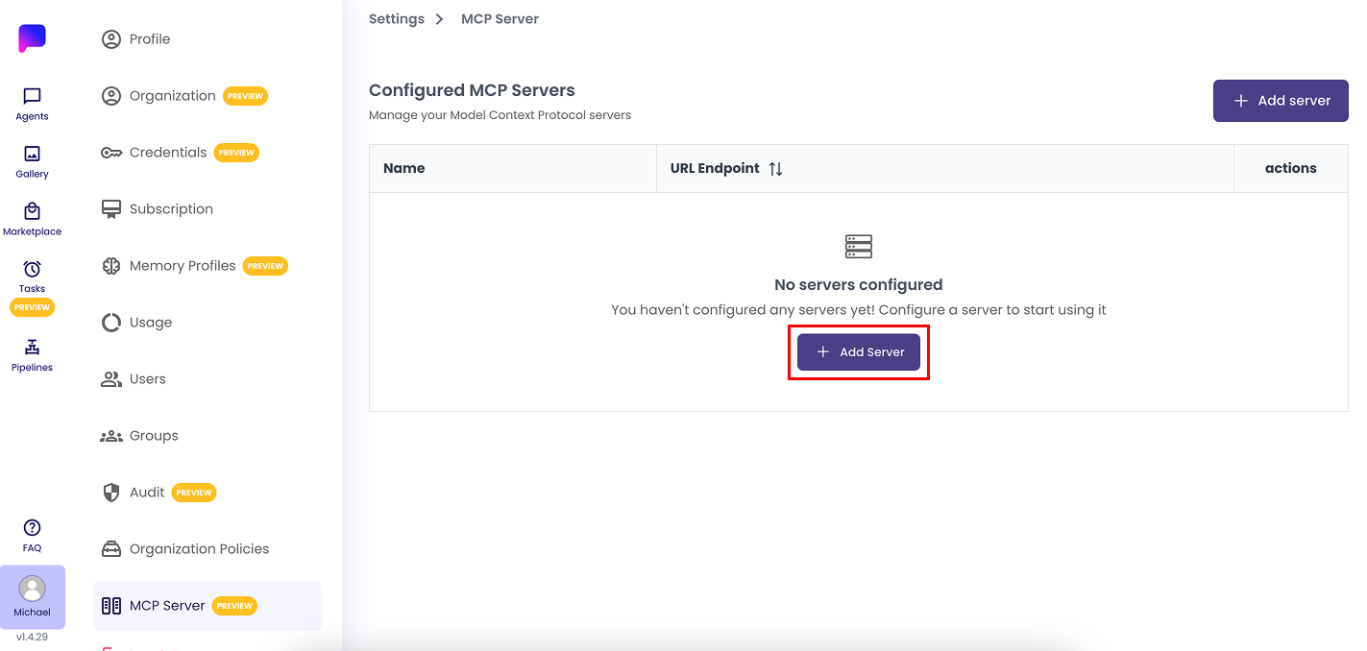Open the Agents chat icon

[32, 96]
